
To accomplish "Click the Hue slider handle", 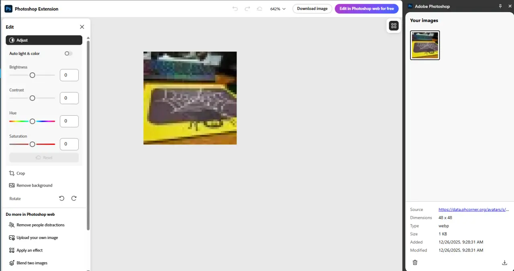I will click(x=33, y=121).
